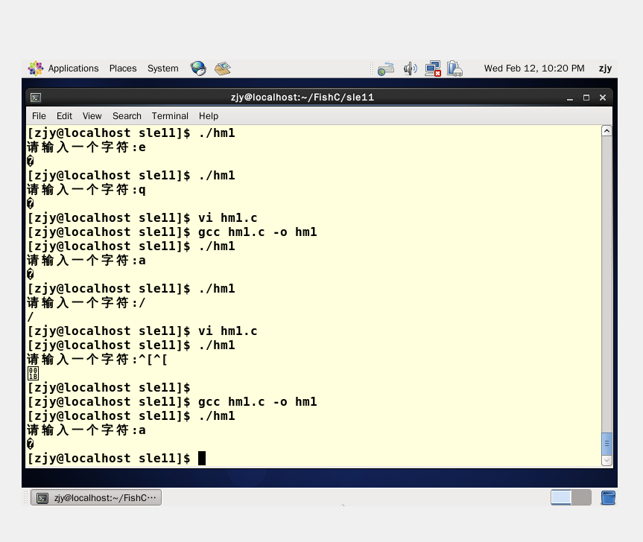The height and width of the screenshot is (542, 643).
Task: Click the terminal window menu icon
Action: (x=36, y=98)
